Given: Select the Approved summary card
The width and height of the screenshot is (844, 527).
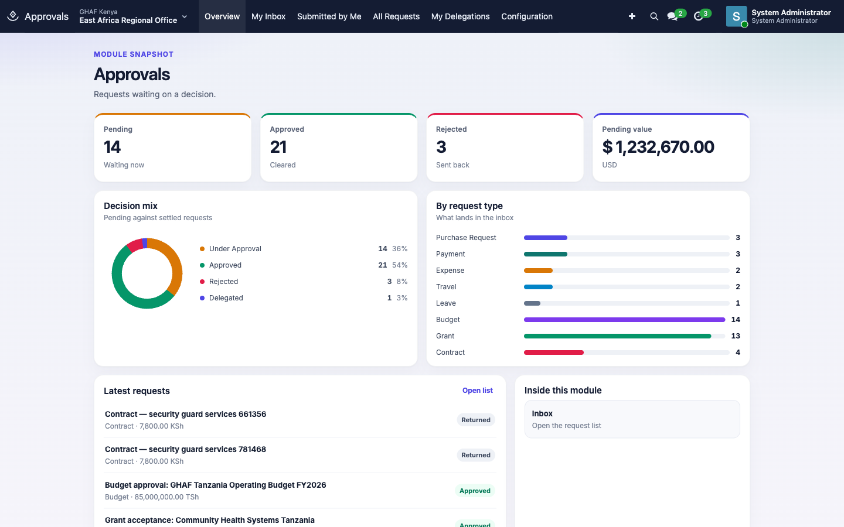Looking at the screenshot, I should (339, 148).
